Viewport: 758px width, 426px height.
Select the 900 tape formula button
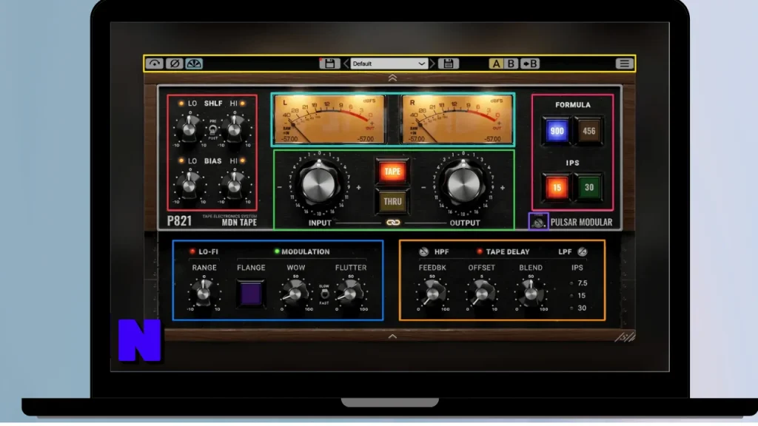(557, 131)
